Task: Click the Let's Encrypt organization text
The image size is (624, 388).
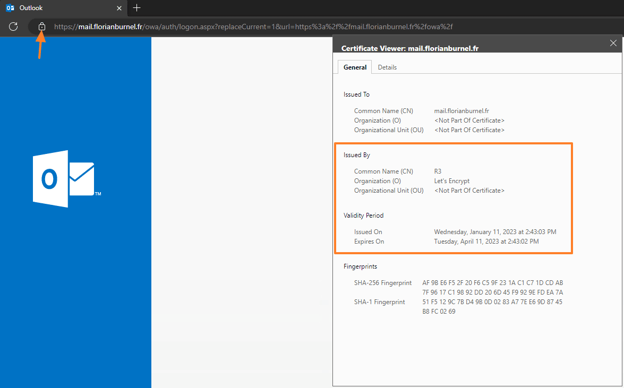Action: [452, 180]
